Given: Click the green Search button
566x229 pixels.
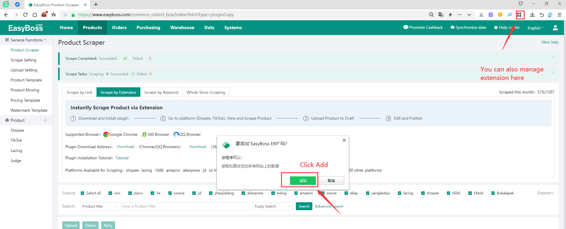Looking at the screenshot, I should pyautogui.click(x=304, y=206).
